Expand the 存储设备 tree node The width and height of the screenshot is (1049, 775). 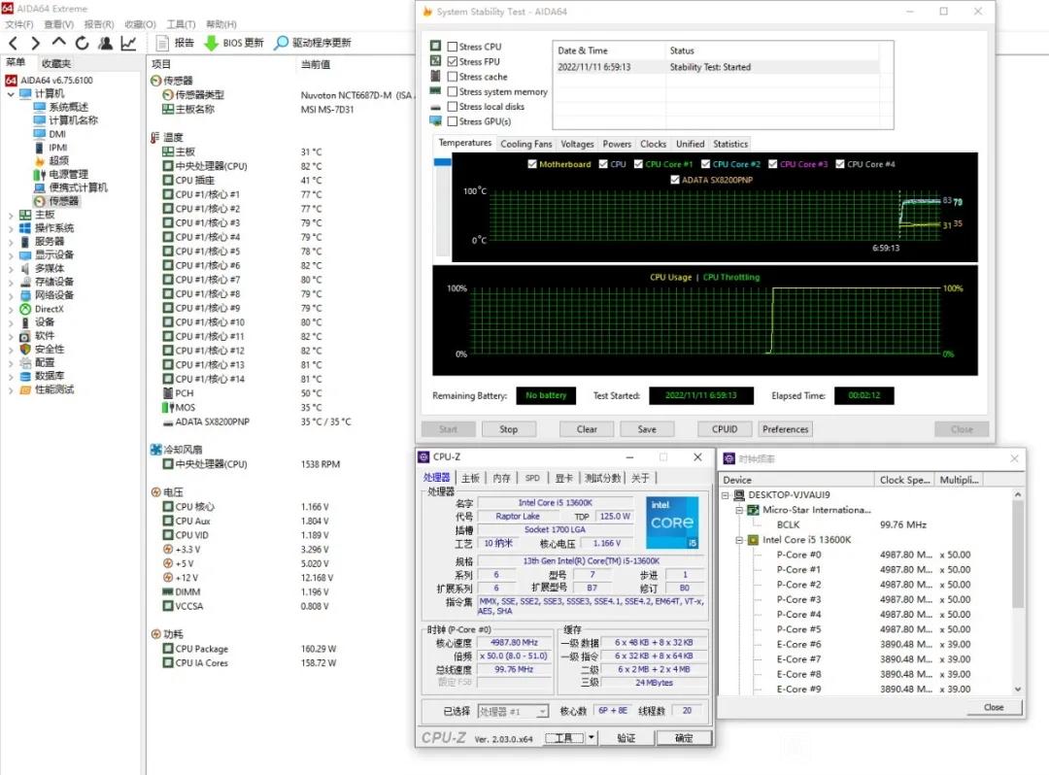[x=11, y=282]
